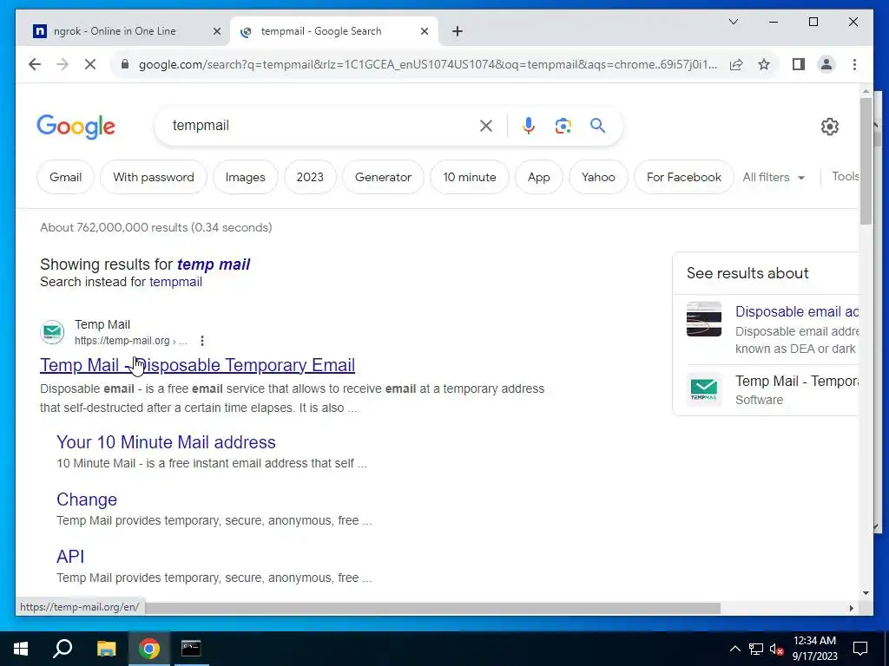Screen dimensions: 889x666
Task: Click the forward navigation arrow
Action: tap(63, 64)
